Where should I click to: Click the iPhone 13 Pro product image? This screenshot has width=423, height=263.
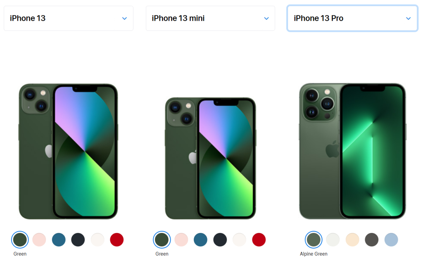point(352,151)
